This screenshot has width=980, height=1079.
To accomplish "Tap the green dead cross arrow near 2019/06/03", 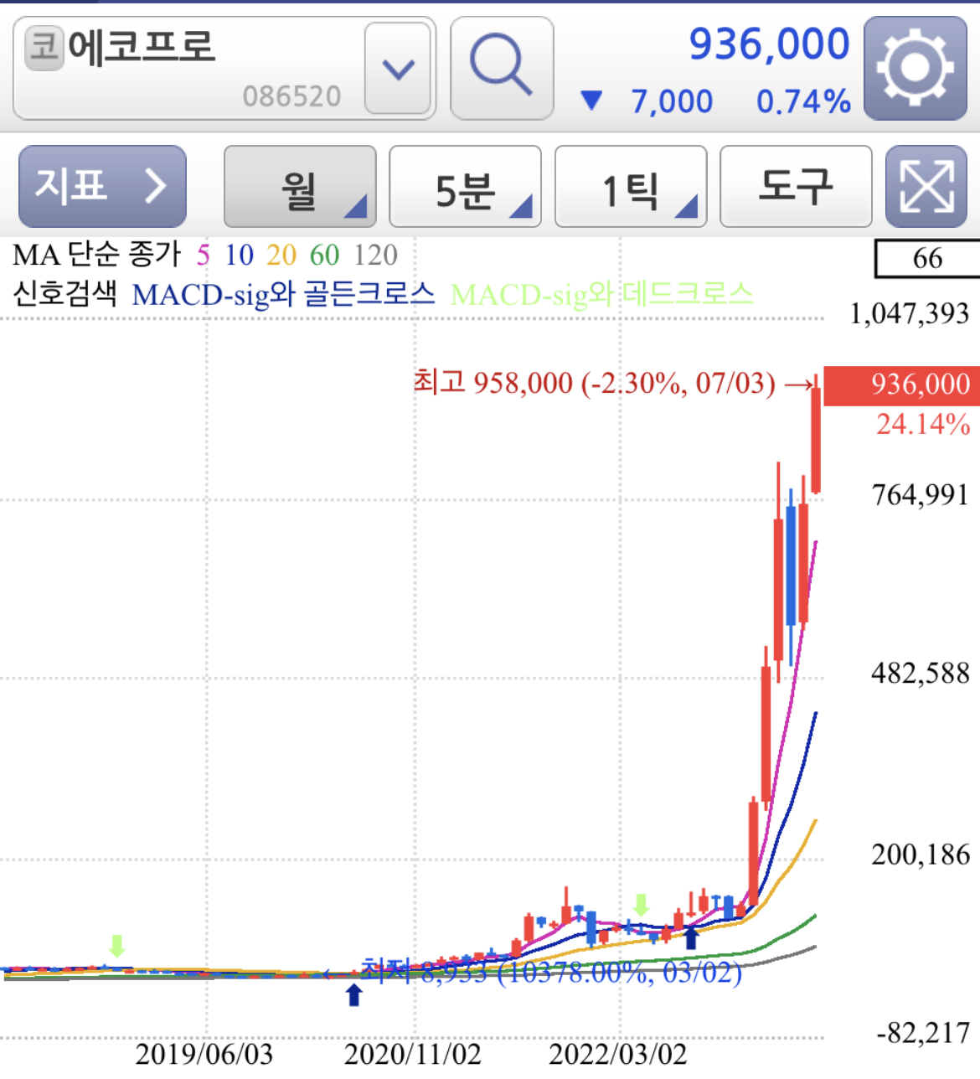I will pos(116,947).
